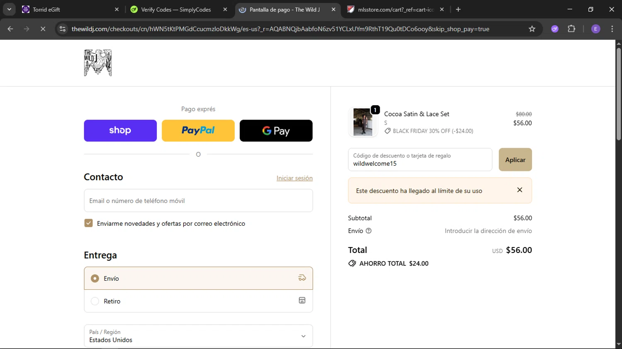622x349 pixels.
Task: Close the Torrid eGift tab
Action: click(117, 10)
